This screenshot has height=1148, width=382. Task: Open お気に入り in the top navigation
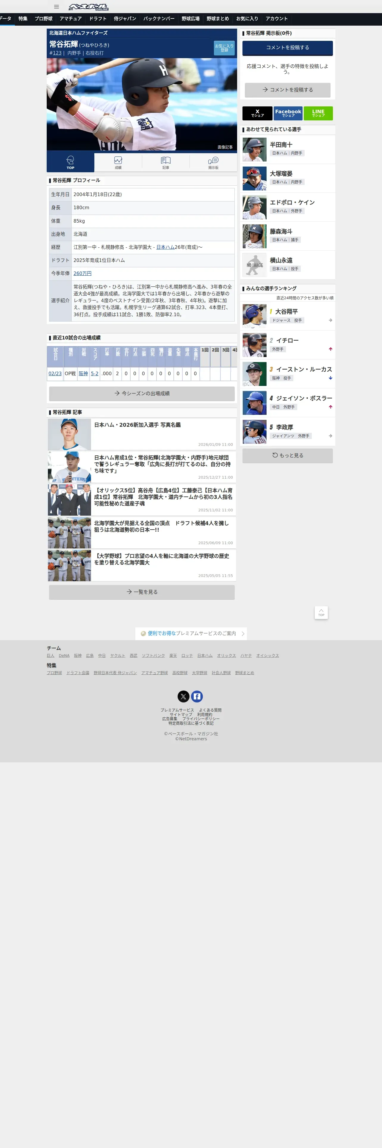point(247,19)
